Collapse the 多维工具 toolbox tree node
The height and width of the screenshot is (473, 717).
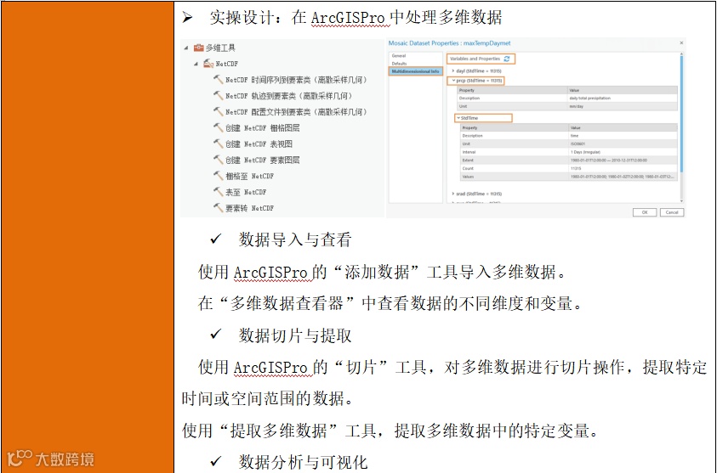click(186, 48)
